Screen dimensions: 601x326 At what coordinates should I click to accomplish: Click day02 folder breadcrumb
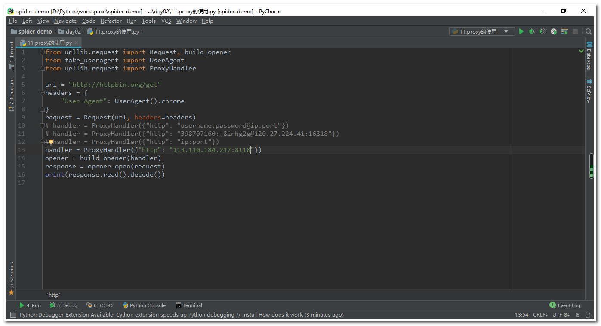click(70, 31)
